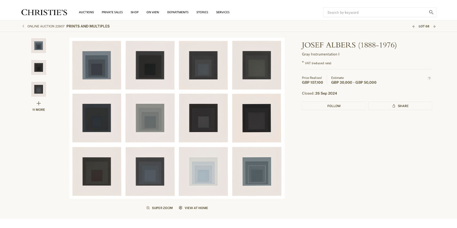
Task: Go to previous lot arrow
Action: [414, 26]
